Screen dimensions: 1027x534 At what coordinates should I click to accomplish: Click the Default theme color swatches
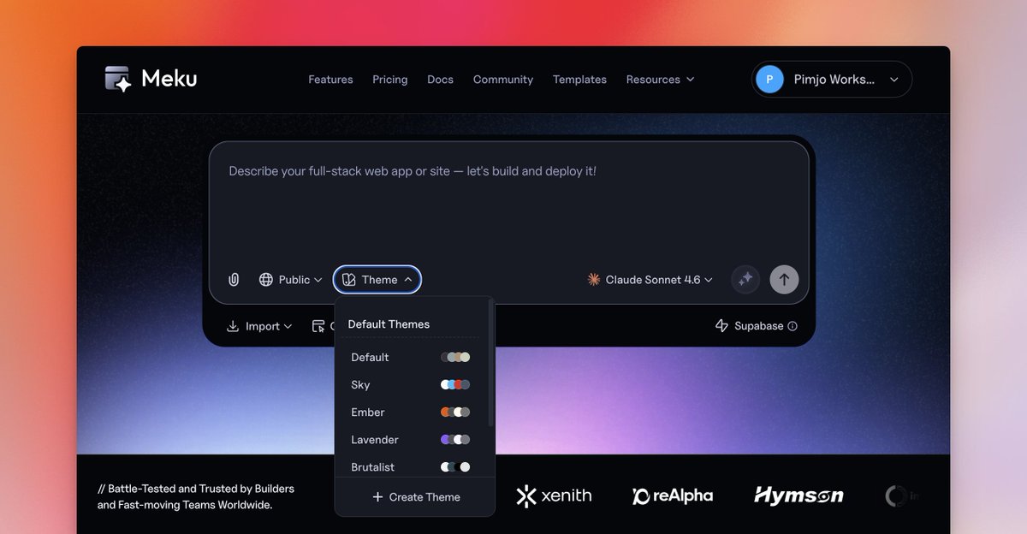[x=455, y=358]
